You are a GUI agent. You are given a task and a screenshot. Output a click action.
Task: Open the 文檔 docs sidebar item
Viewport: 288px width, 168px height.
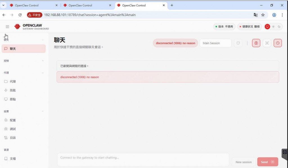24,159
